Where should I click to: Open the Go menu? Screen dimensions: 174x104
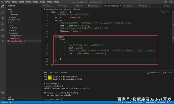click(35, 2)
